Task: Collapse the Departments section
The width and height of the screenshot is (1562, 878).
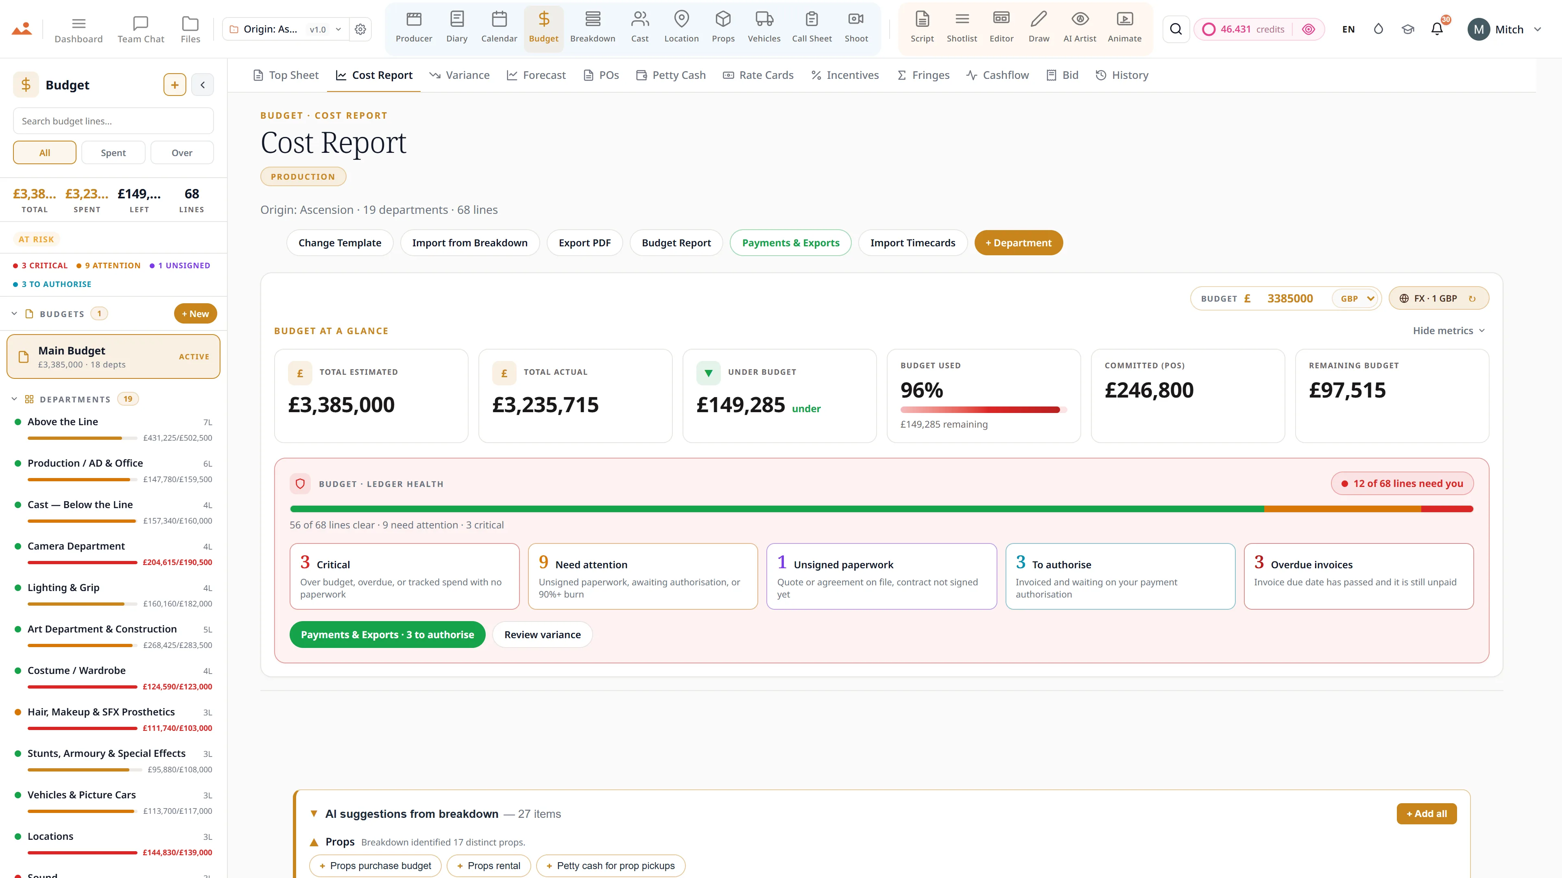Action: [x=14, y=399]
